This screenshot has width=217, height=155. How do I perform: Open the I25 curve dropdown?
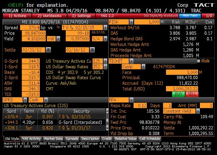(105, 61)
